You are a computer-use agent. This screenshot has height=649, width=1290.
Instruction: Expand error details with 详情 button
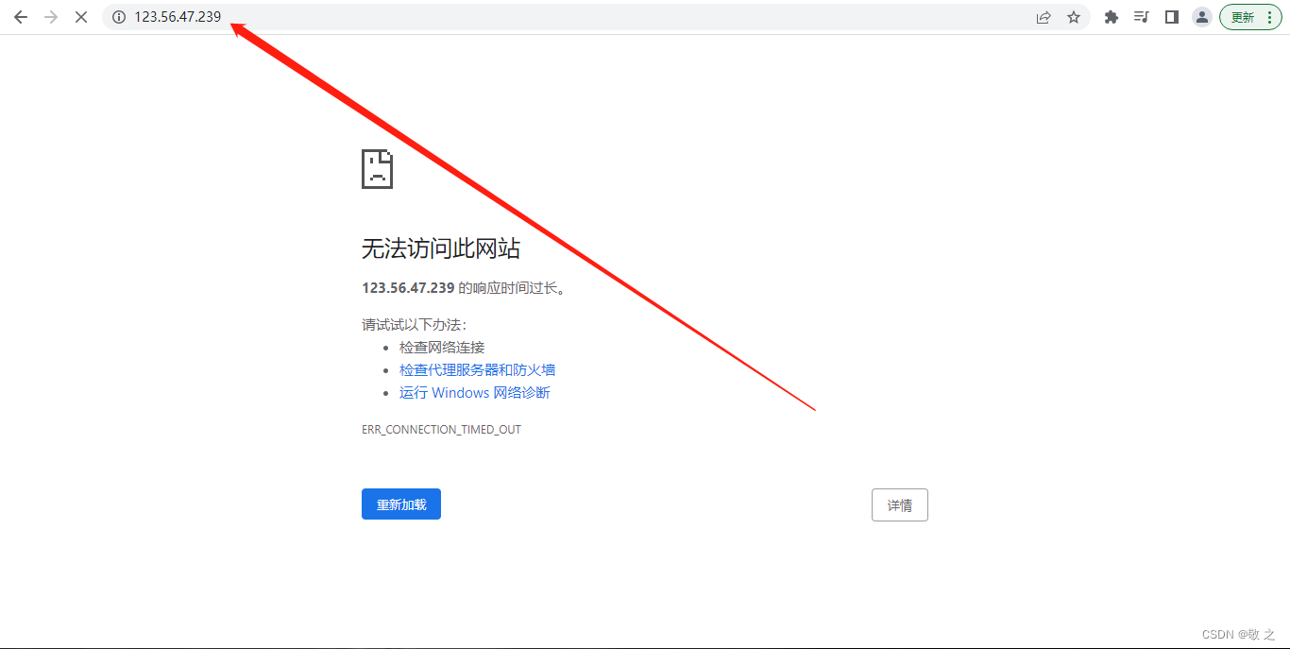(x=899, y=504)
